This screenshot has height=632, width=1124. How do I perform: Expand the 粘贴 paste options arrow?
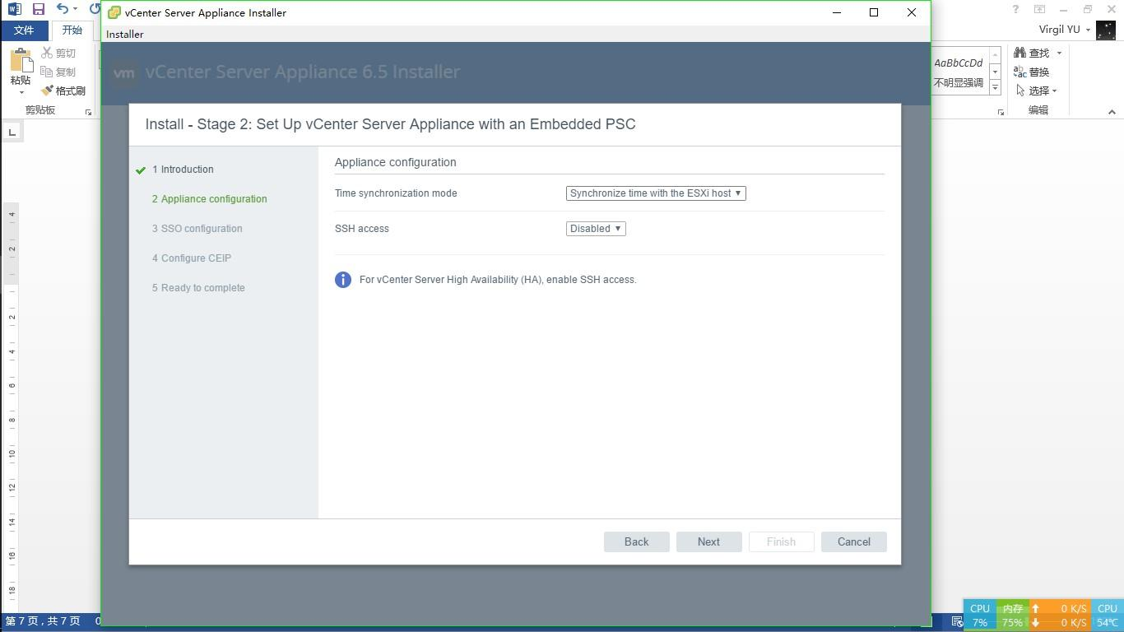pos(21,92)
